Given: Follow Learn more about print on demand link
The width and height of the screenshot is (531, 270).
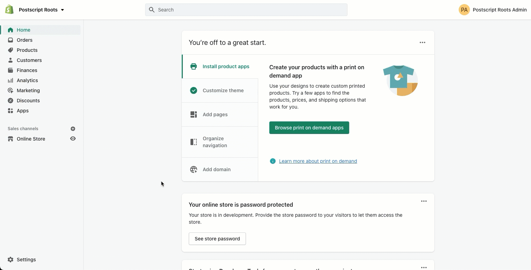Looking at the screenshot, I should 318,161.
